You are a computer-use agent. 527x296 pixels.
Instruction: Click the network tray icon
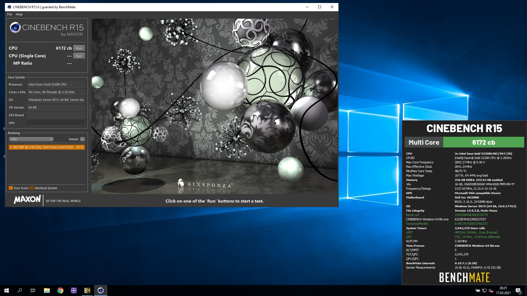484,291
